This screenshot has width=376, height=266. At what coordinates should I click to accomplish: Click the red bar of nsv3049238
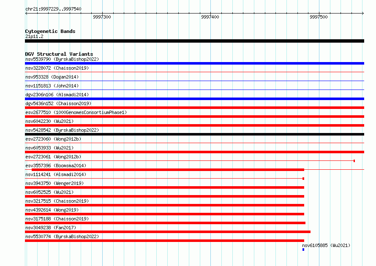coord(168,232)
